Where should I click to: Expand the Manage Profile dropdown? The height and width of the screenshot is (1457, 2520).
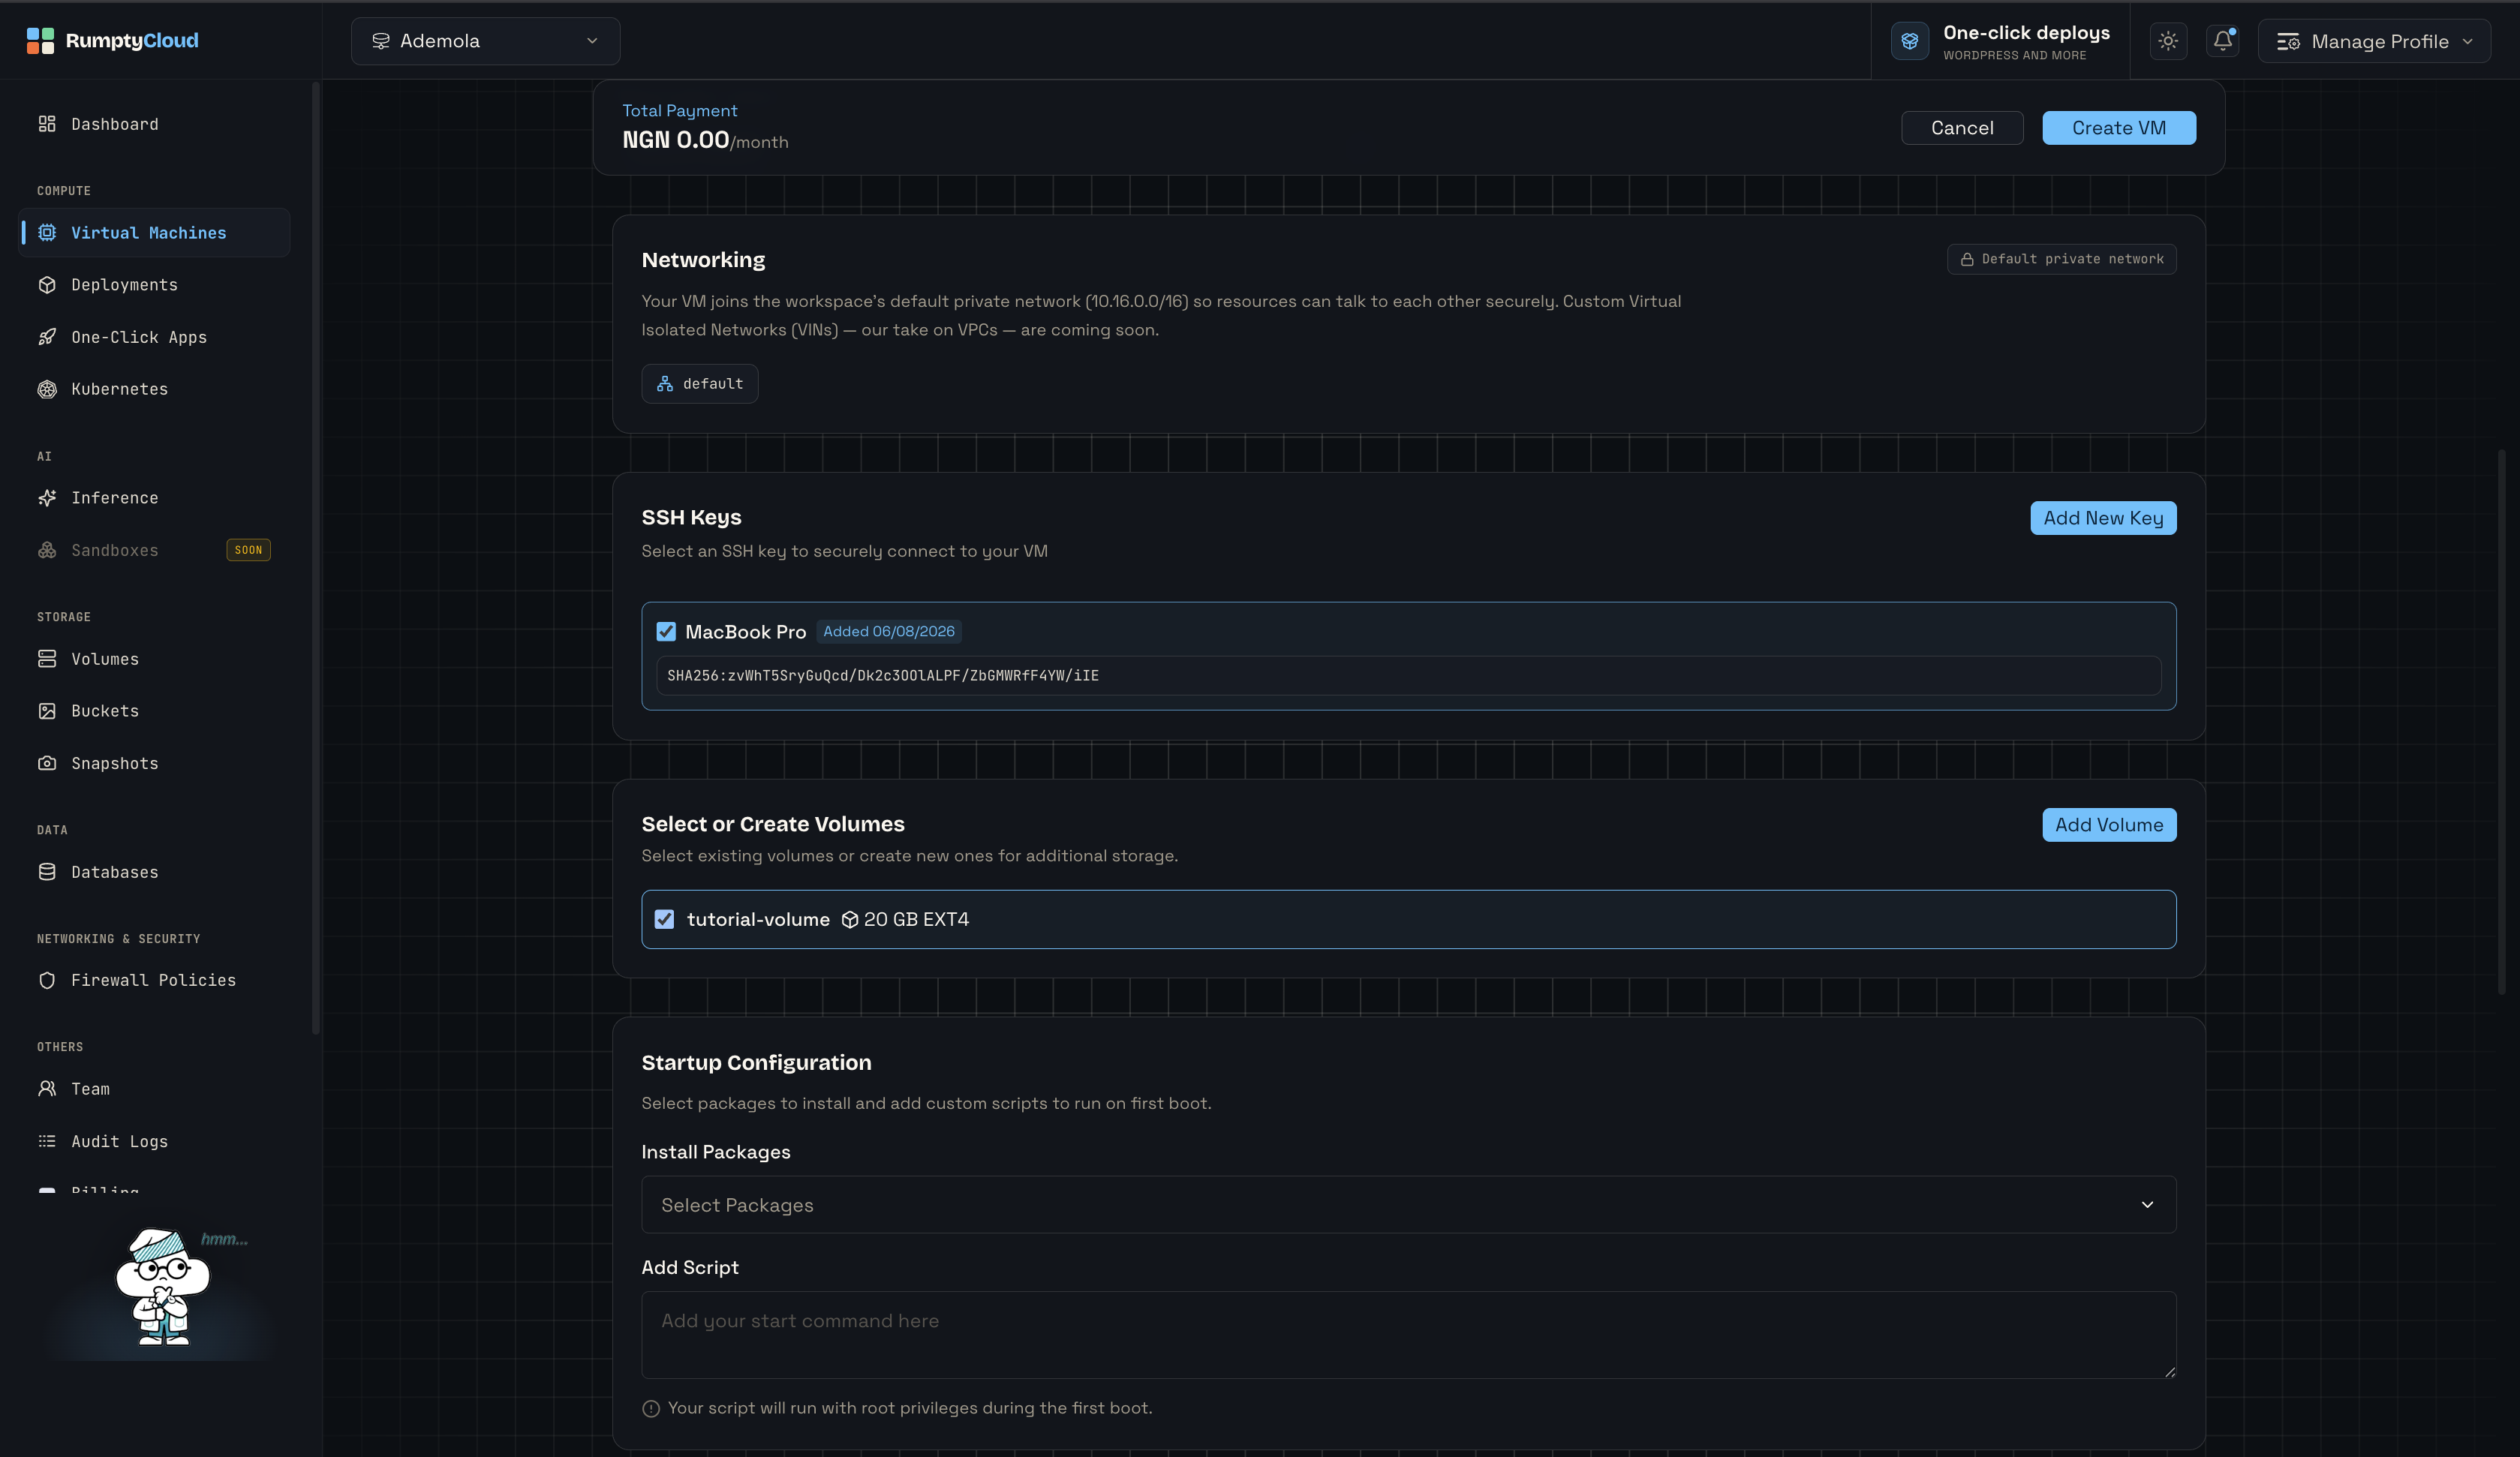coord(2374,41)
